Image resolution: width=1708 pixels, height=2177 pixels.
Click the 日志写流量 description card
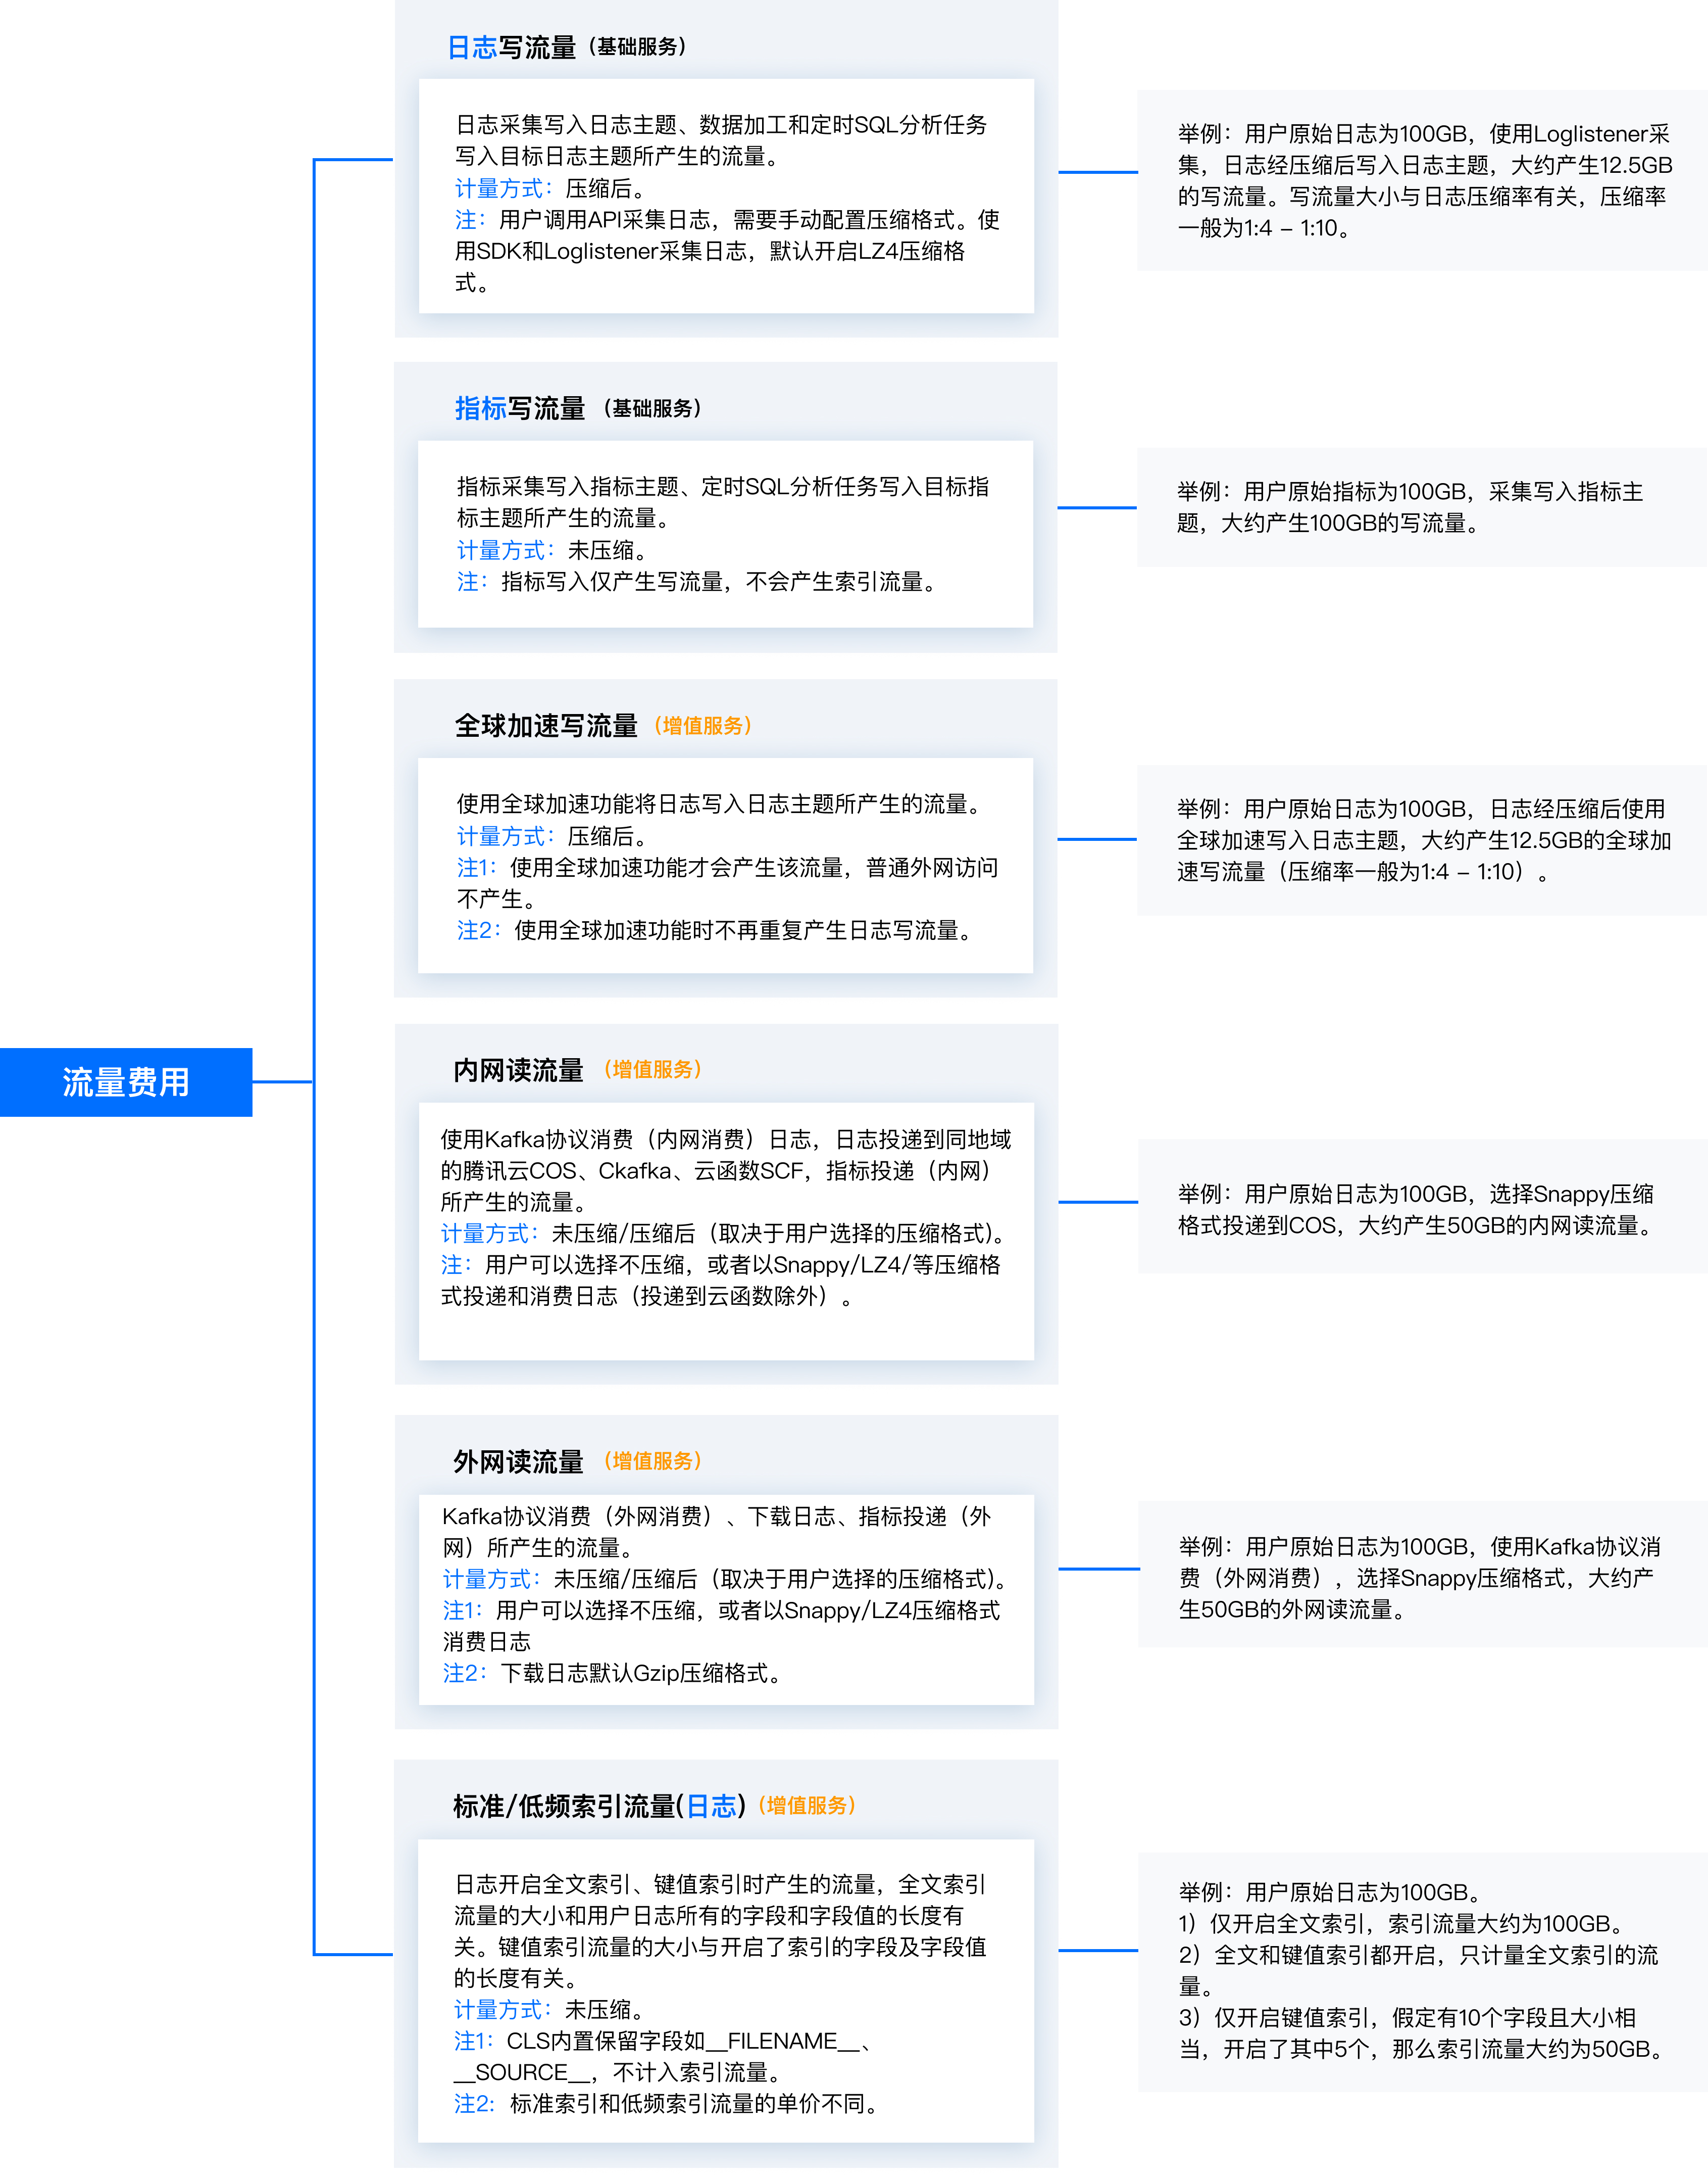(x=726, y=196)
